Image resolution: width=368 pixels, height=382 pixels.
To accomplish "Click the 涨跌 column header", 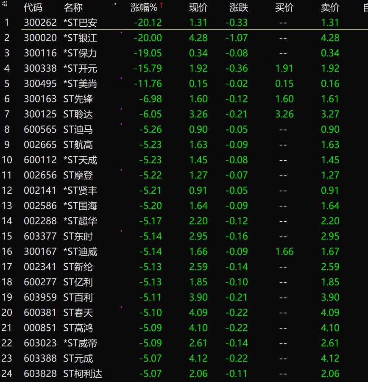I will tap(239, 7).
